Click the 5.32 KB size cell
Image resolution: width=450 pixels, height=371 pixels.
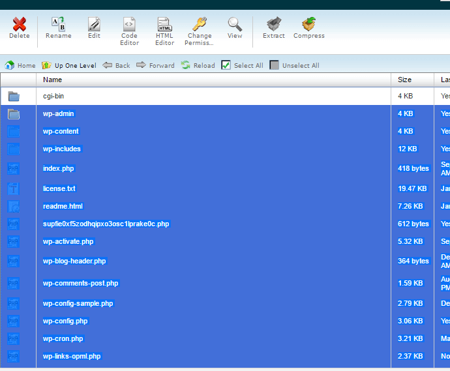(410, 241)
